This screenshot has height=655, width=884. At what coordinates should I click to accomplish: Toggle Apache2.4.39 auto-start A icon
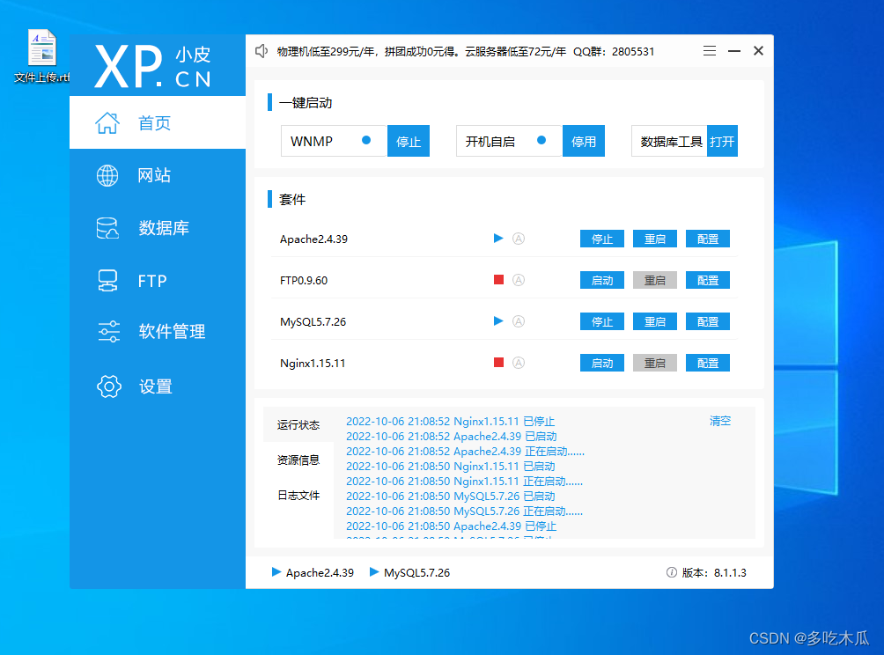point(519,239)
